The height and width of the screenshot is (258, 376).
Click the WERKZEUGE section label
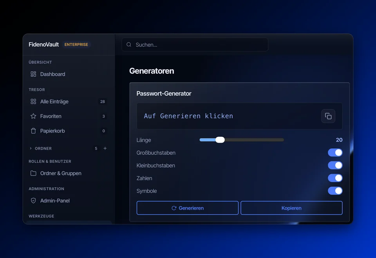coord(42,216)
